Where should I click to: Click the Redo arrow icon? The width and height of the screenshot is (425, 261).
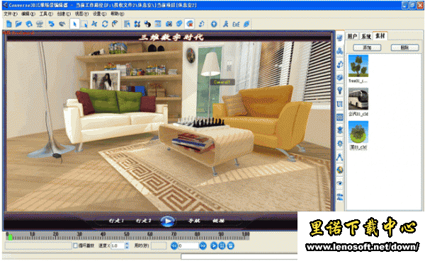tap(62, 24)
